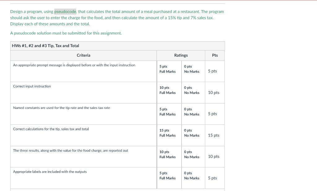Select the Named constants criterion description
The image size is (317, 191).
coord(61,108)
